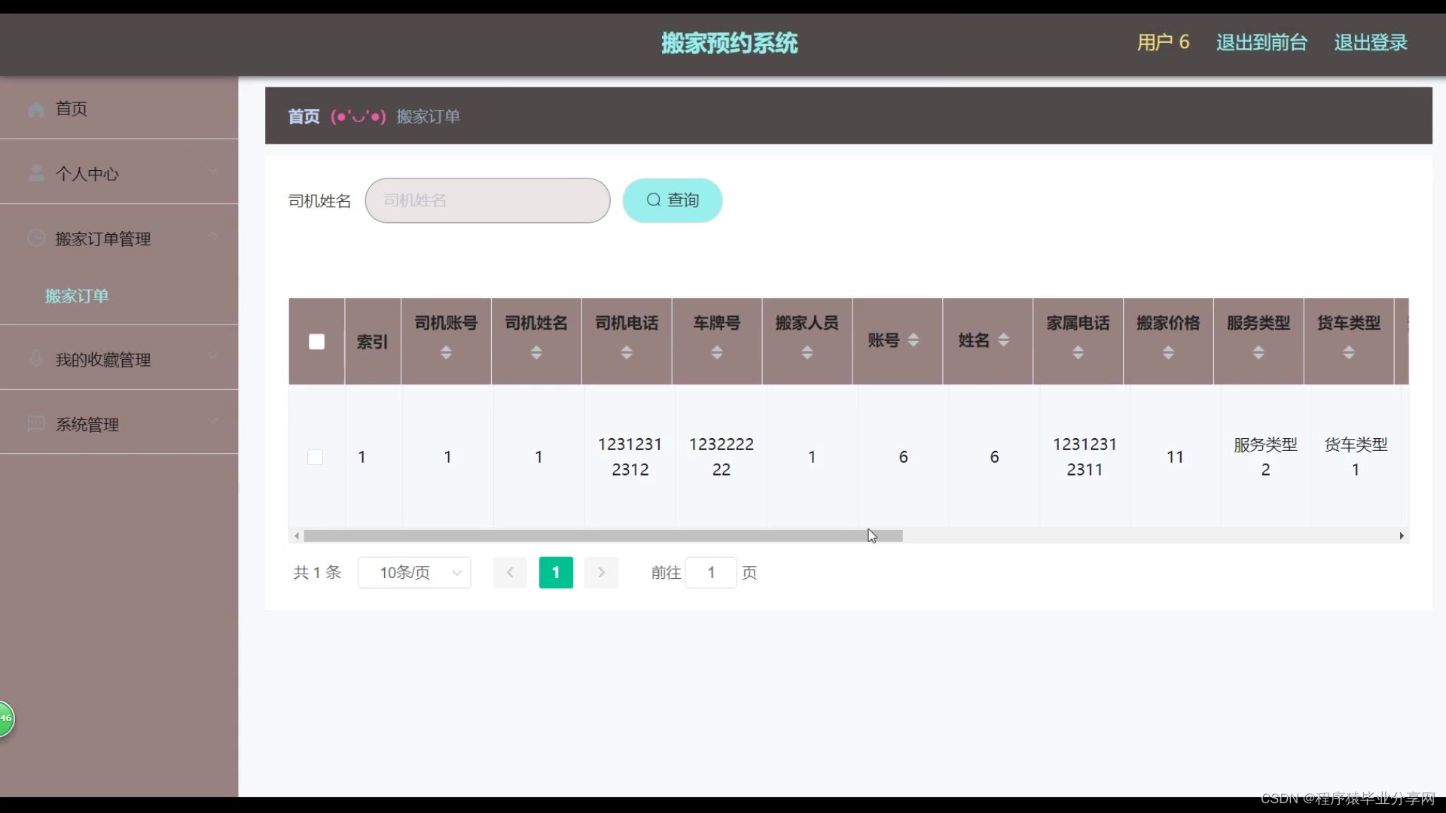Click the microphone icon beside 我的收藏管理
The image size is (1446, 813).
tap(35, 359)
